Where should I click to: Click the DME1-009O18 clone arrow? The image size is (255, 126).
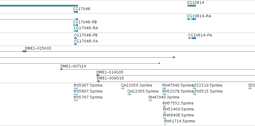tap(98, 81)
